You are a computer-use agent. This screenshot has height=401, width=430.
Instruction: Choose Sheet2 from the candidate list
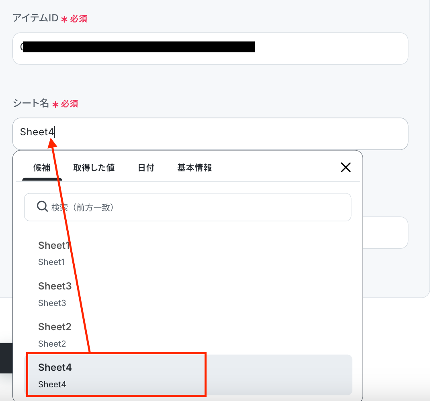click(x=188, y=335)
